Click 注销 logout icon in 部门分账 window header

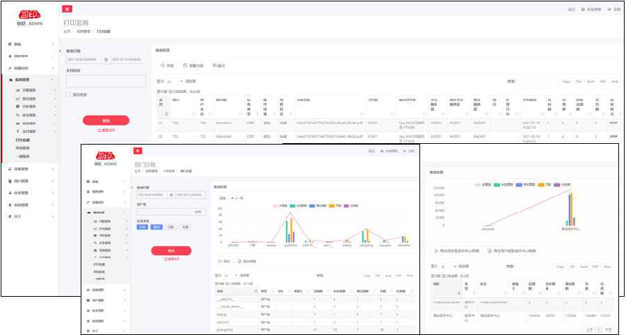[404, 151]
